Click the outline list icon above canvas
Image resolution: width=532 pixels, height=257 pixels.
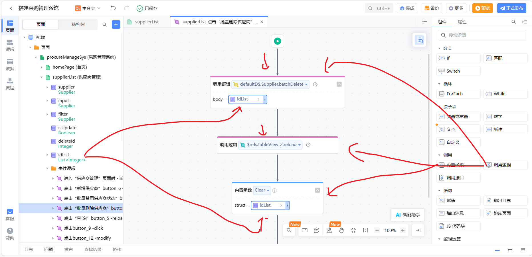point(424,22)
